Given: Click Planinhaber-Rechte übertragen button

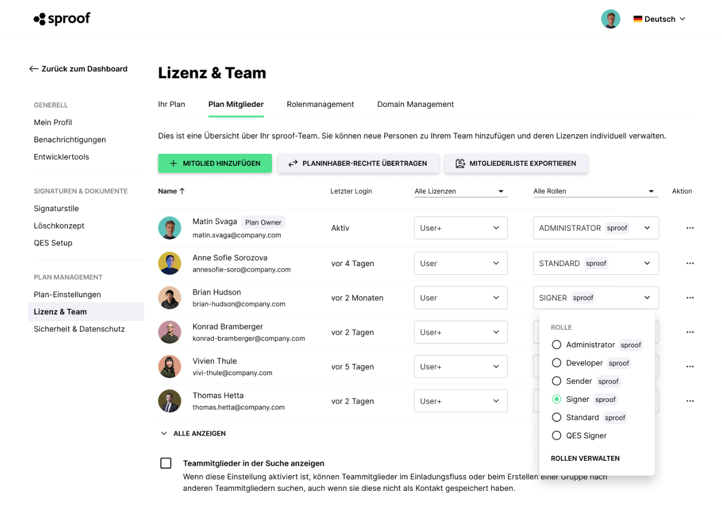Looking at the screenshot, I should click(x=358, y=163).
